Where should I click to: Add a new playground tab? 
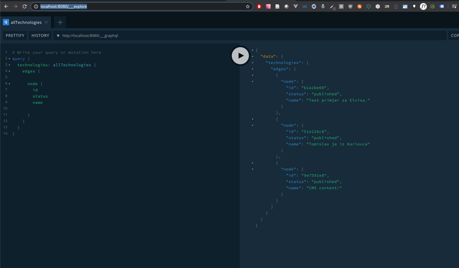[x=60, y=22]
